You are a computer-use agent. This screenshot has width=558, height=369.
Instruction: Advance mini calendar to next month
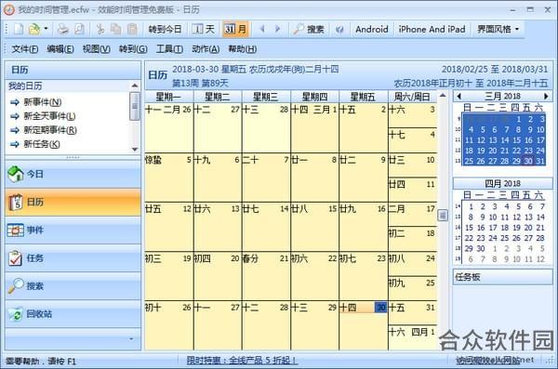pyautogui.click(x=546, y=96)
